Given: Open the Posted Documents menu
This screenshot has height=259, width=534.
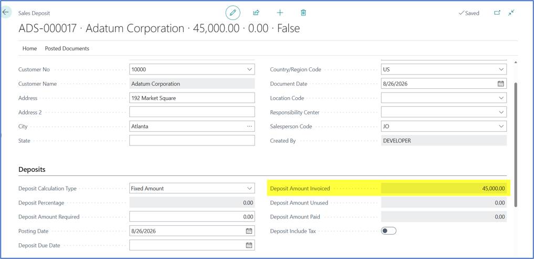Looking at the screenshot, I should pyautogui.click(x=67, y=48).
